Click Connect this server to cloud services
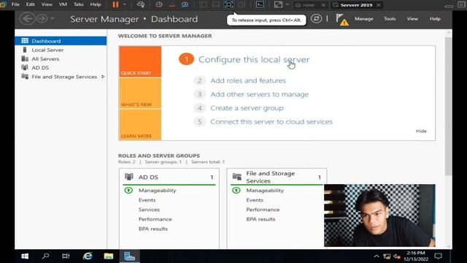467x263 pixels. tap(271, 122)
